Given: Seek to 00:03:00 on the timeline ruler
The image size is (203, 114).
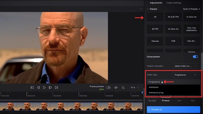Looking at the screenshot, I should click(x=31, y=96).
